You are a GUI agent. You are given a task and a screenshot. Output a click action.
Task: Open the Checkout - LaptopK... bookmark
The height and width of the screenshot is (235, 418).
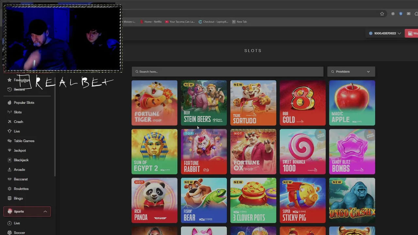[213, 22]
